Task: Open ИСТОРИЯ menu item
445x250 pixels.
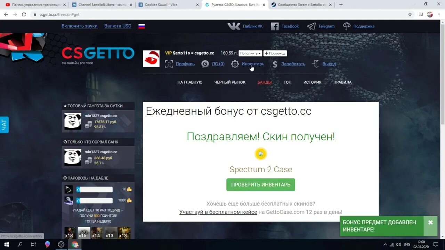Action: click(x=312, y=82)
